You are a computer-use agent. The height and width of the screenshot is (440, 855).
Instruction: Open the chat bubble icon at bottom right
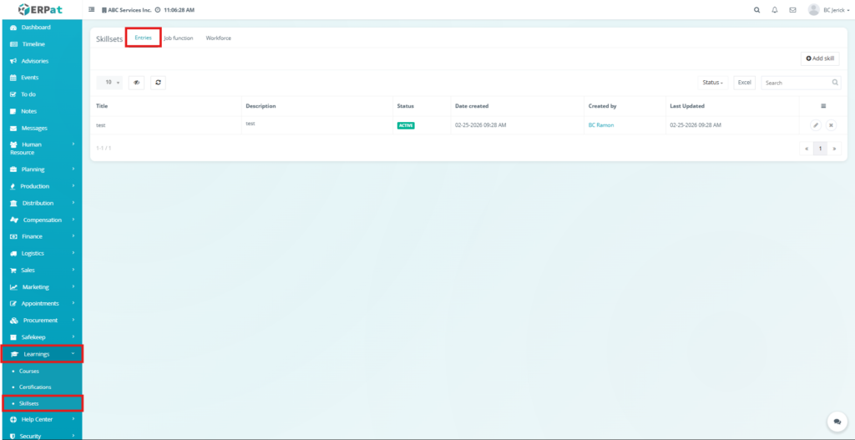click(x=834, y=422)
